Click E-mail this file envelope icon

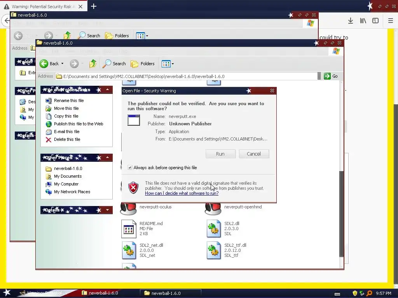point(49,132)
